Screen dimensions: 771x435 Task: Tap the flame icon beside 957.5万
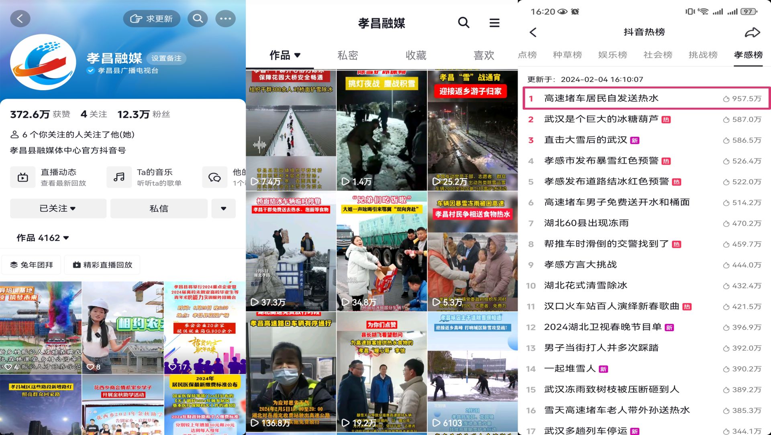click(x=726, y=99)
